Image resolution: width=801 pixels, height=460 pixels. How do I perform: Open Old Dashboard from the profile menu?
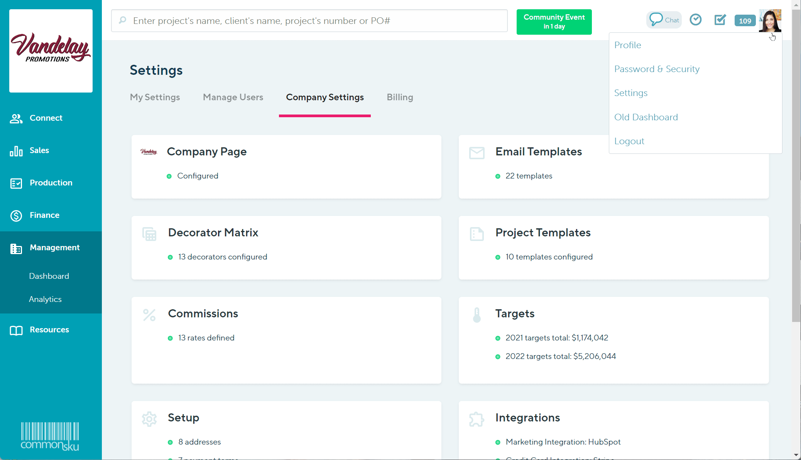point(646,117)
